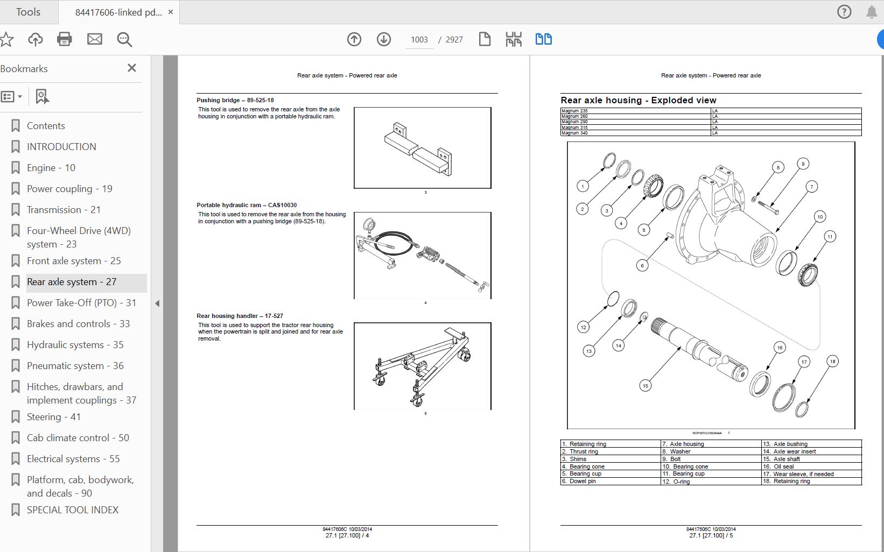Viewport: 884px width, 552px height.
Task: Open the bookmarks options dropdown
Action: click(x=11, y=97)
